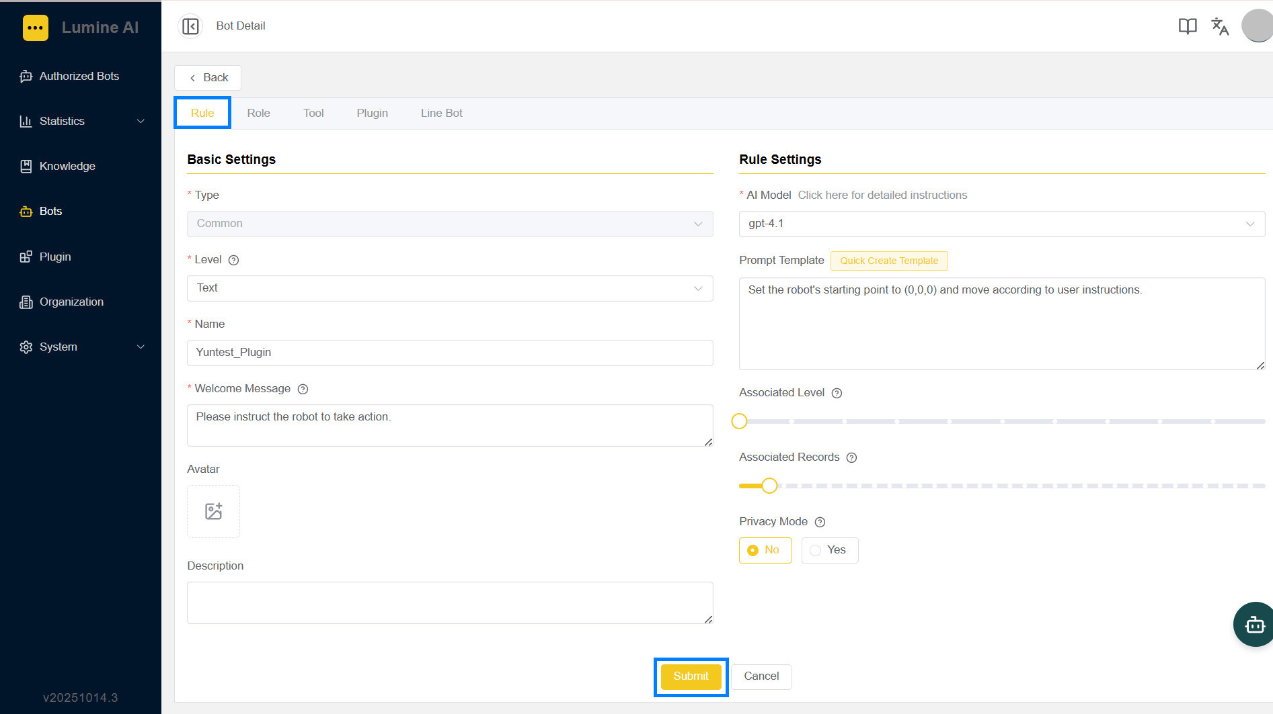Click the Submit button
1273x714 pixels.
click(691, 676)
